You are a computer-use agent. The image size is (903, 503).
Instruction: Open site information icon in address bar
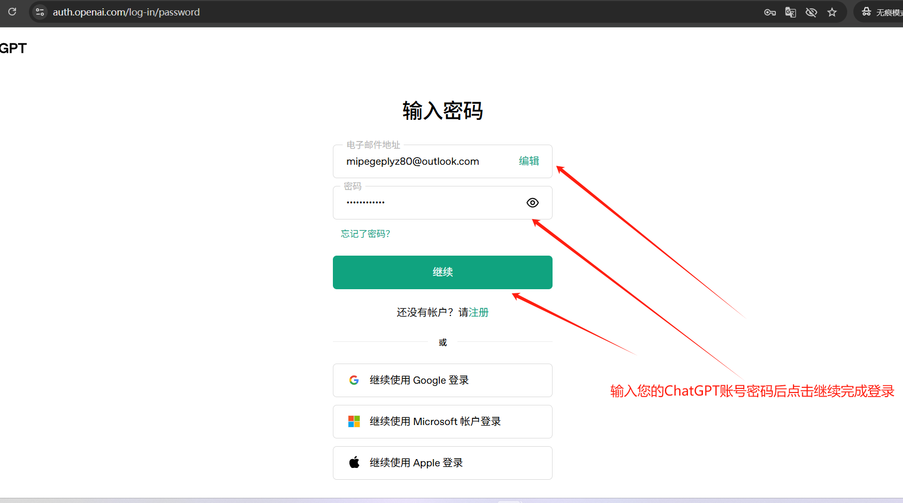[40, 12]
